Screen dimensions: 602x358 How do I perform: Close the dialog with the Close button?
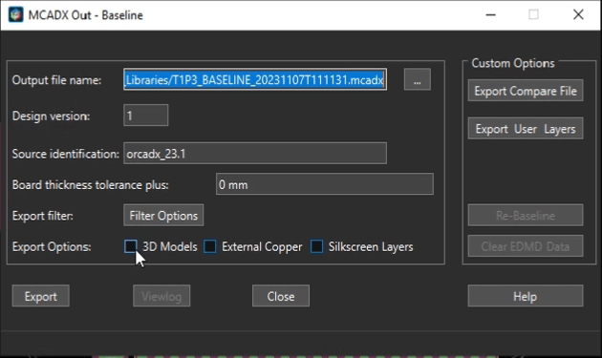(x=281, y=296)
